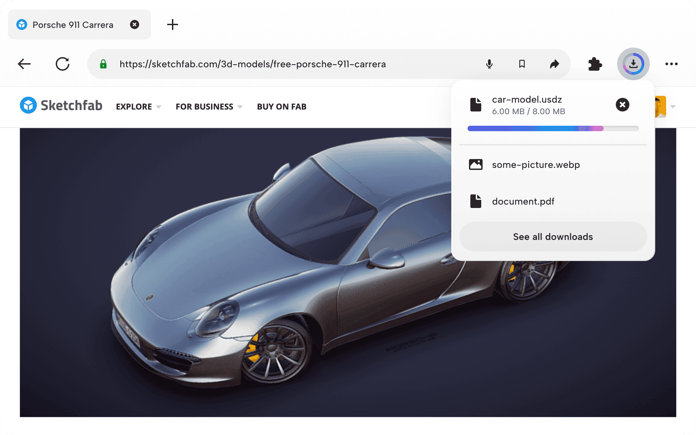Bookmark this page with bookmark icon

coord(522,64)
